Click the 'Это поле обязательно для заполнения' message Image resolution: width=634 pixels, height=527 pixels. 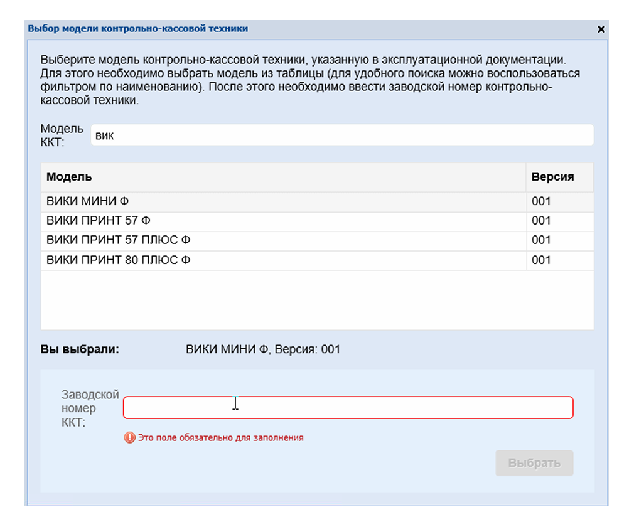[x=221, y=438]
